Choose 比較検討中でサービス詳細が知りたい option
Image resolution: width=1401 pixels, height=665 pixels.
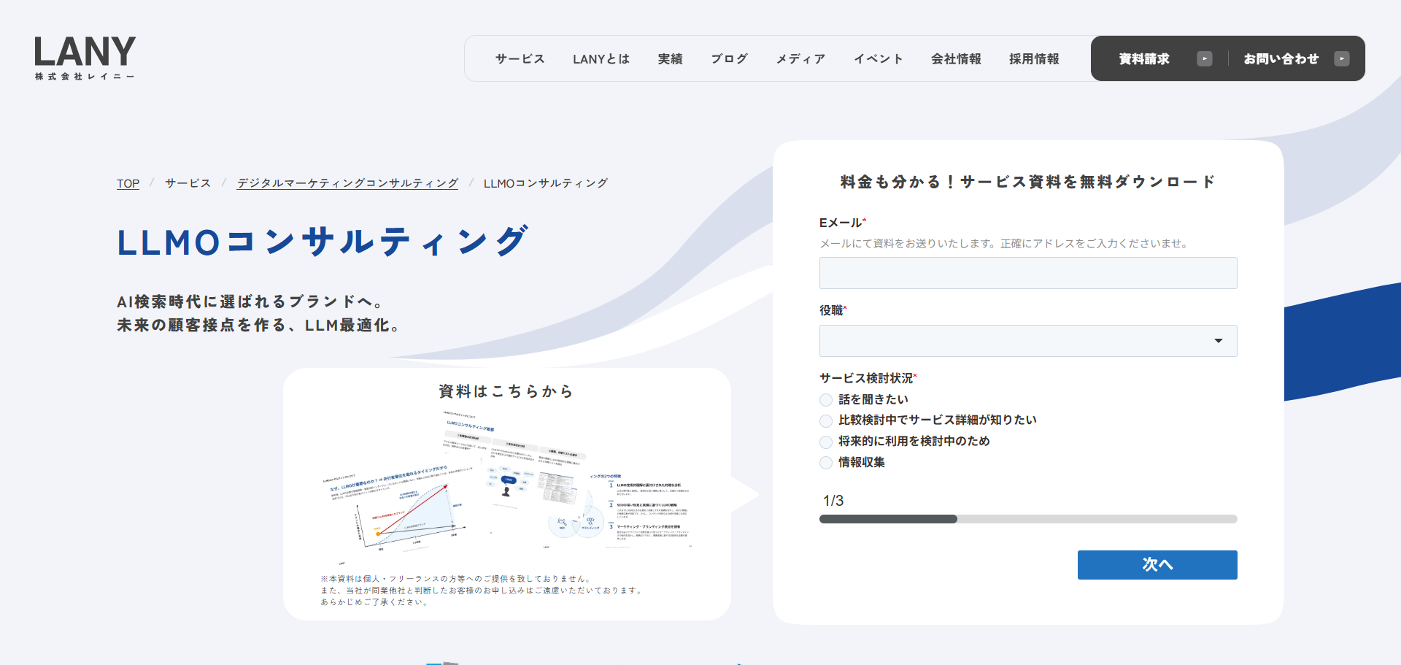click(825, 420)
